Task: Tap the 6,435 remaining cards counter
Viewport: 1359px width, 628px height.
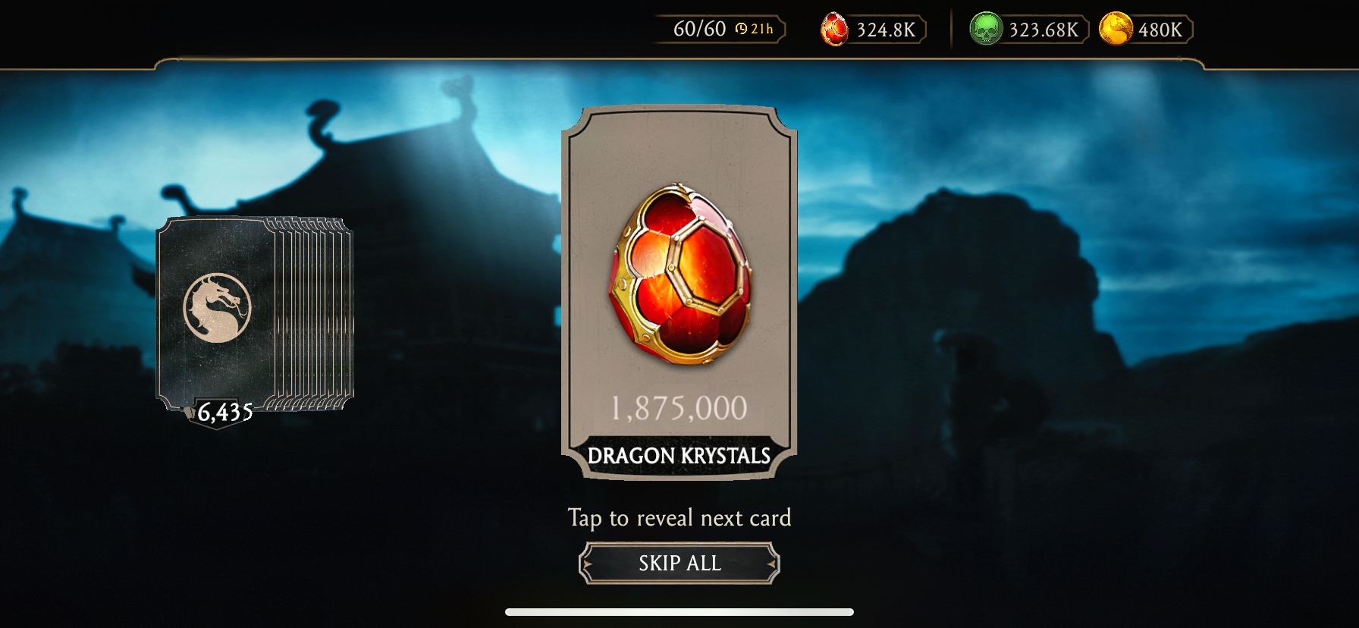Action: tap(224, 412)
